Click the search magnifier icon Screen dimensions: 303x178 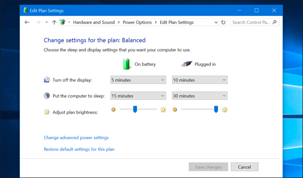(275, 22)
